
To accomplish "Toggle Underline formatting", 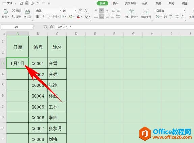I will tap(49, 16).
